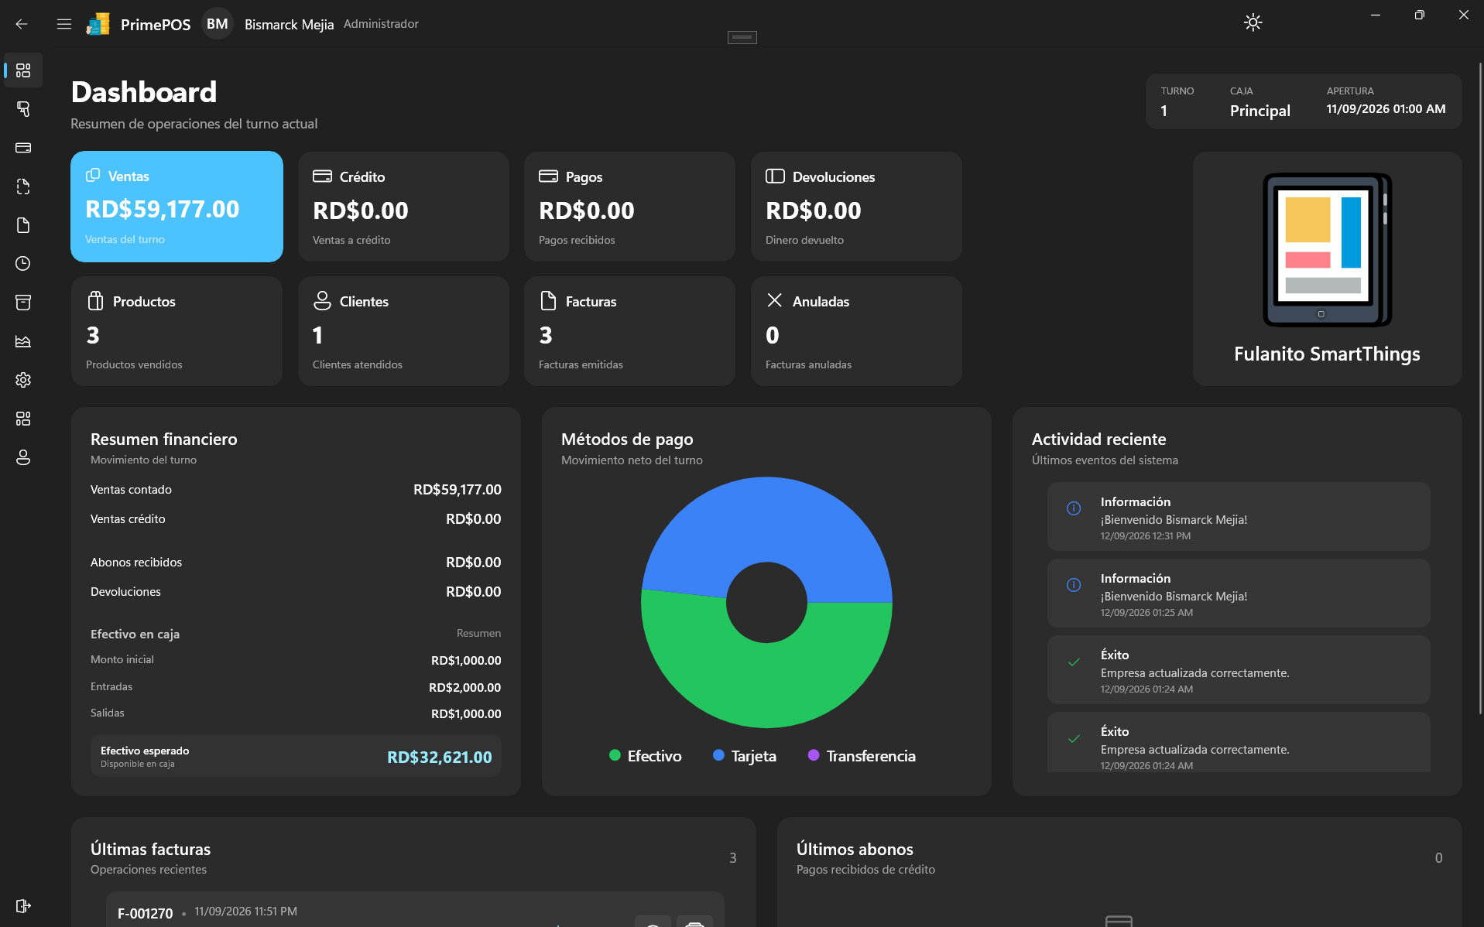1484x927 pixels.
Task: Click the BM user avatar
Action: tap(218, 24)
